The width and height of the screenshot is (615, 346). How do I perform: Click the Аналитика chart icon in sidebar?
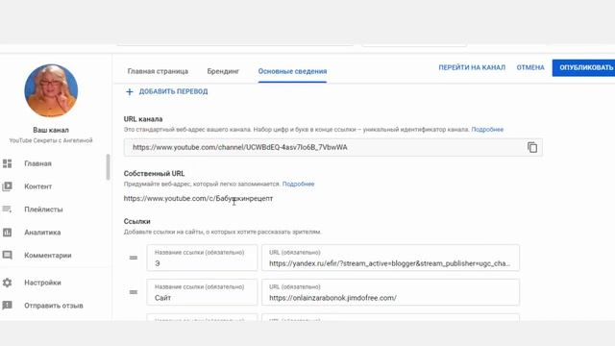coord(7,233)
